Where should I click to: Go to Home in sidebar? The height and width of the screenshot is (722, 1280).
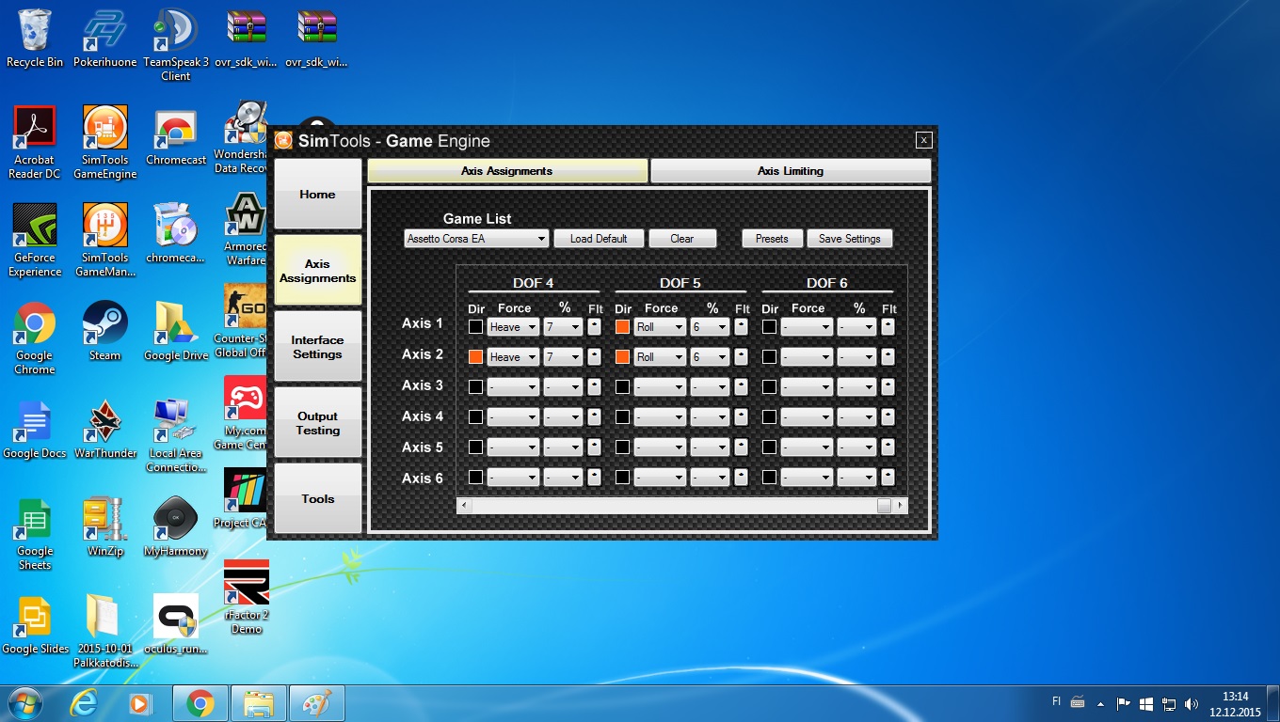pos(317,194)
